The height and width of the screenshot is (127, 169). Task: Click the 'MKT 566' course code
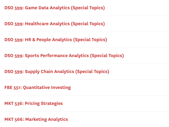pos(14,119)
